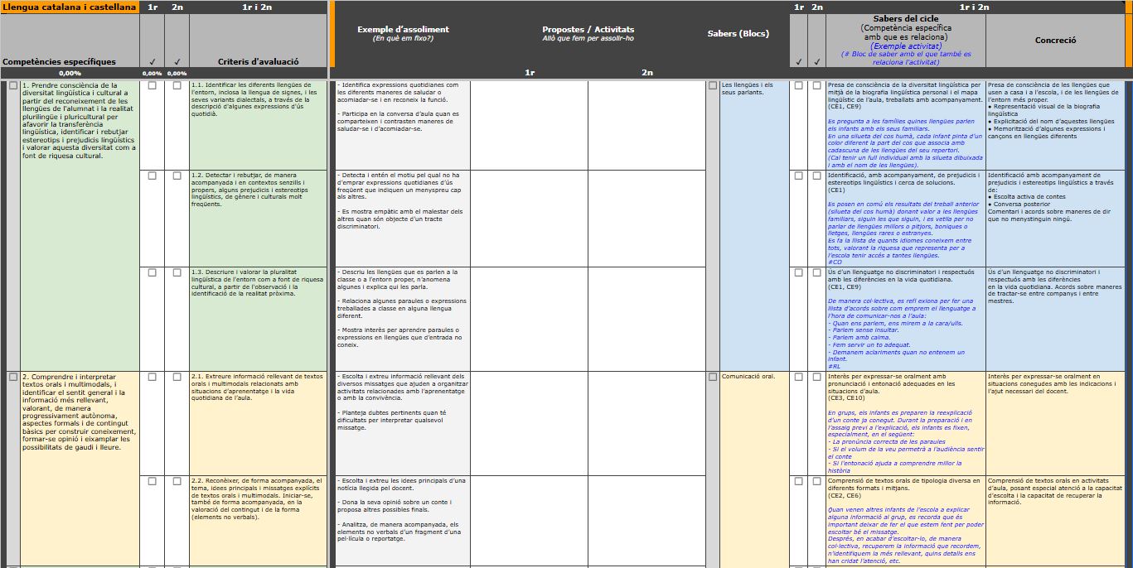The height and width of the screenshot is (568, 1133).
Task: Click the 0,00% cell under 'Competències específiques'
Action: pos(70,74)
